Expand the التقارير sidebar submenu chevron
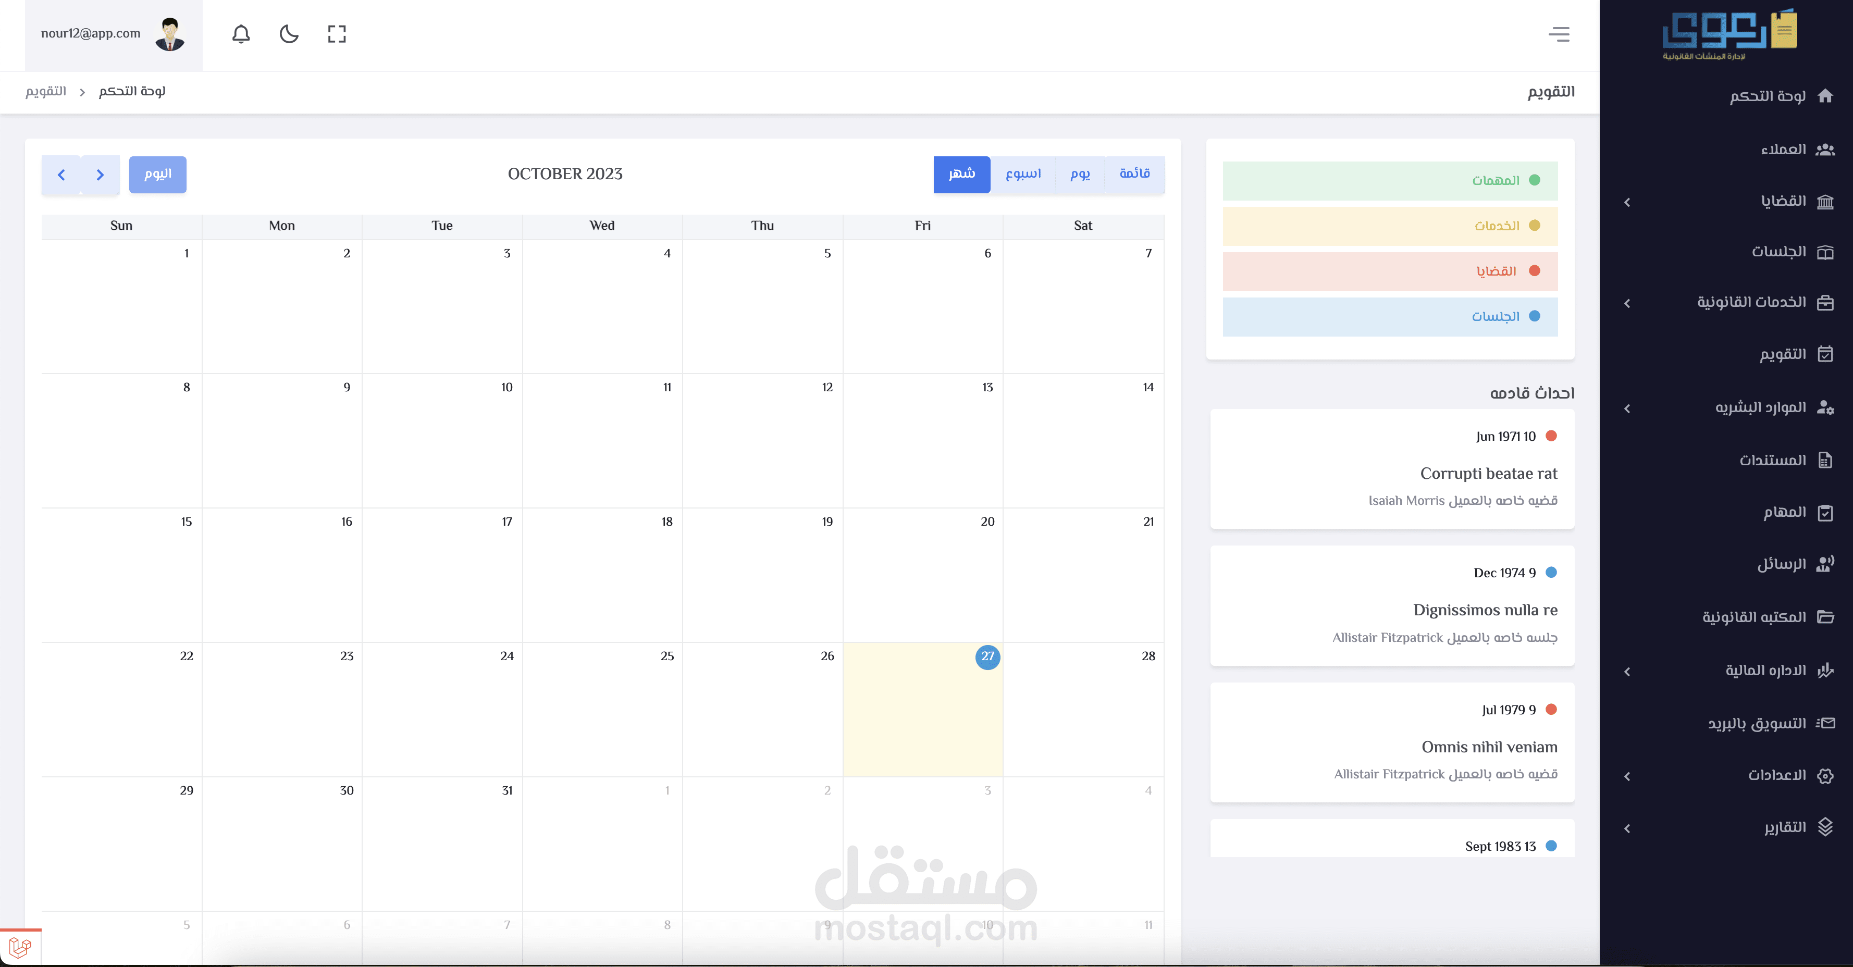The width and height of the screenshot is (1853, 967). pyautogui.click(x=1627, y=828)
